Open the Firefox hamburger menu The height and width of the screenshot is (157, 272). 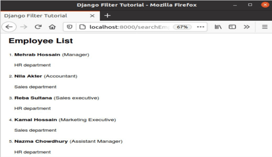coord(265,27)
